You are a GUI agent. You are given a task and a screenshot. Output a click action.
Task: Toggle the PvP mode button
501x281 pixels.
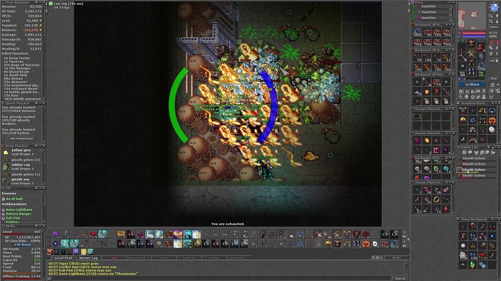[494, 61]
